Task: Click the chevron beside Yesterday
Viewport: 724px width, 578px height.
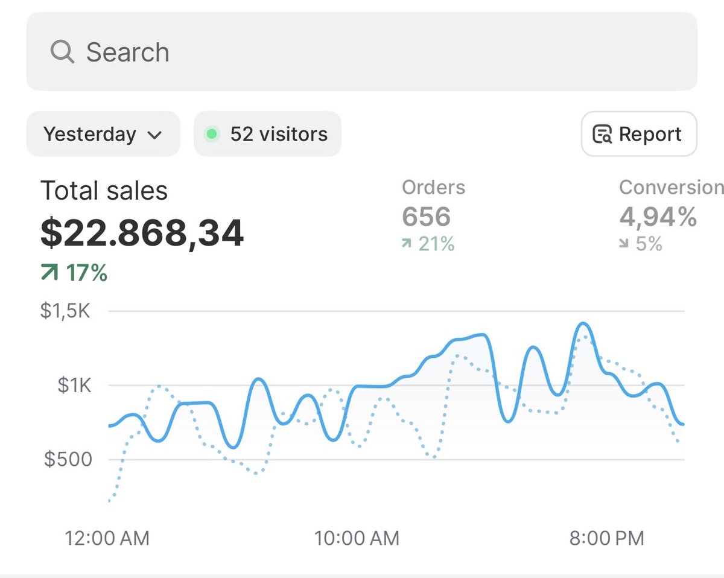Action: [x=154, y=135]
